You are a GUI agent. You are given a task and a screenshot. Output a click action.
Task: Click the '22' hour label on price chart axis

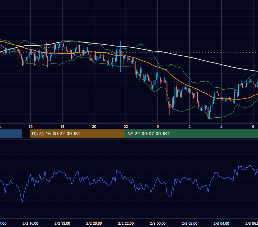[126, 127]
